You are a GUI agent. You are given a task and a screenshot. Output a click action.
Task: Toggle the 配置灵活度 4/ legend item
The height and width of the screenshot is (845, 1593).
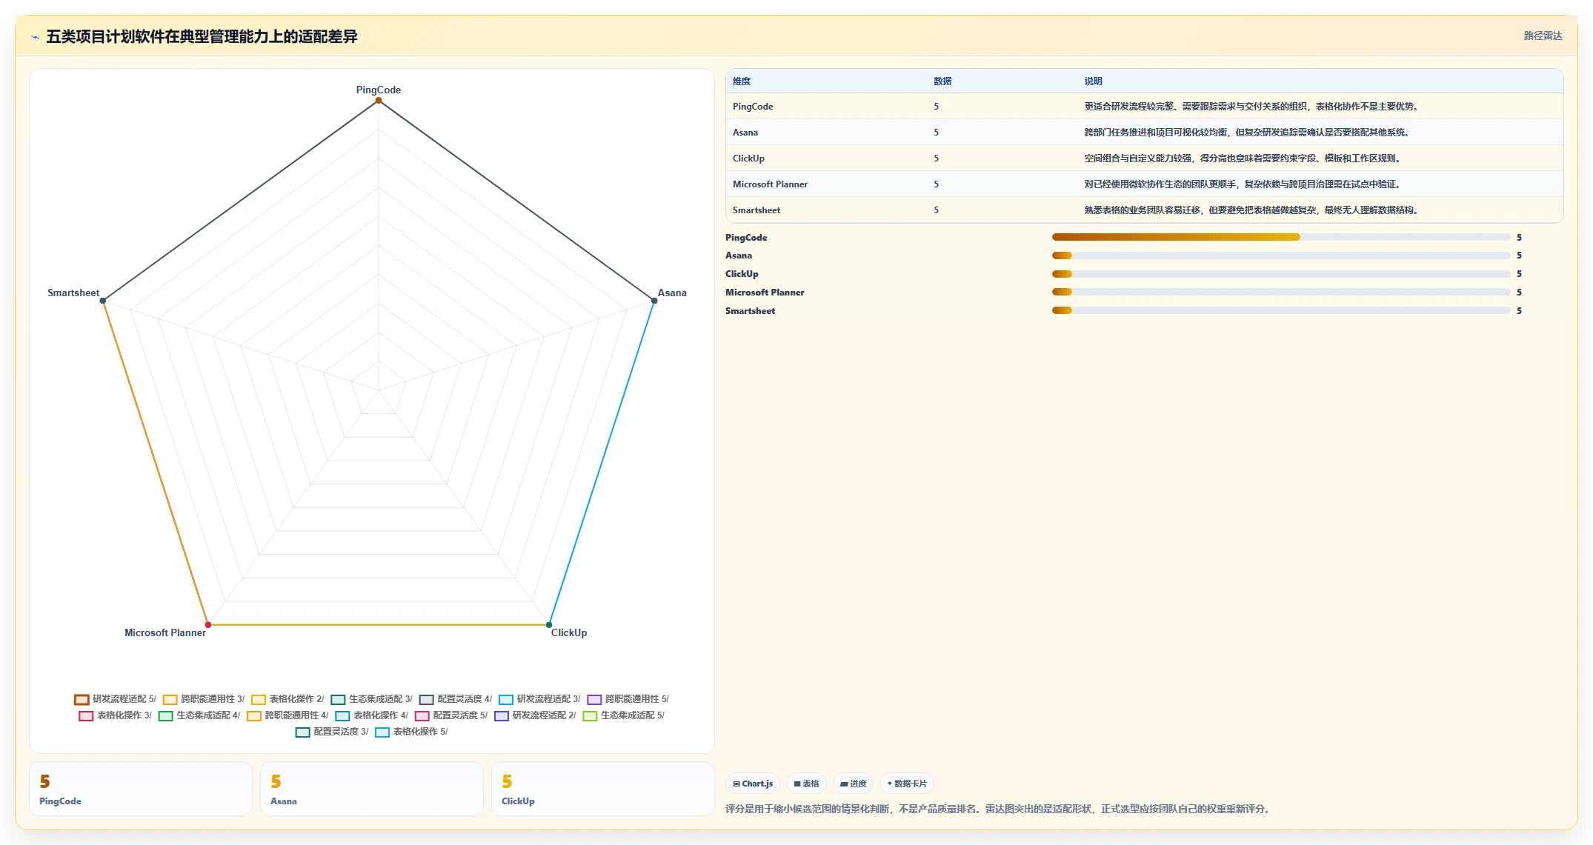pos(455,699)
